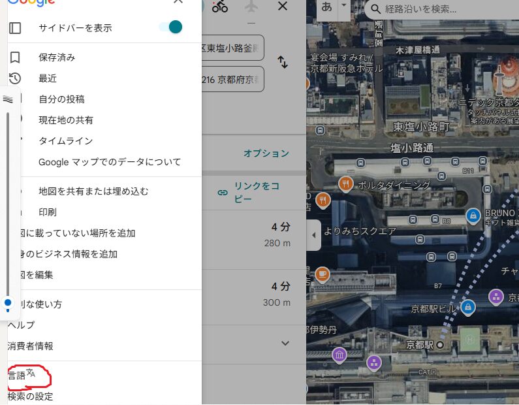Click the translate icon beside 言語
The width and height of the screenshot is (519, 405).
tap(31, 373)
